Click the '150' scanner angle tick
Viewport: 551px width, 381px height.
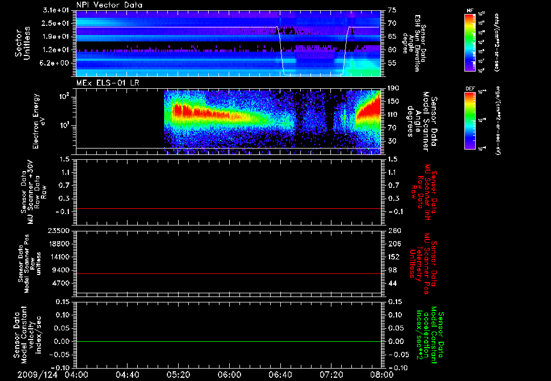point(393,101)
